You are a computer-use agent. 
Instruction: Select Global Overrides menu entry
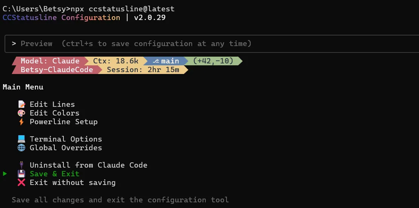(x=66, y=148)
